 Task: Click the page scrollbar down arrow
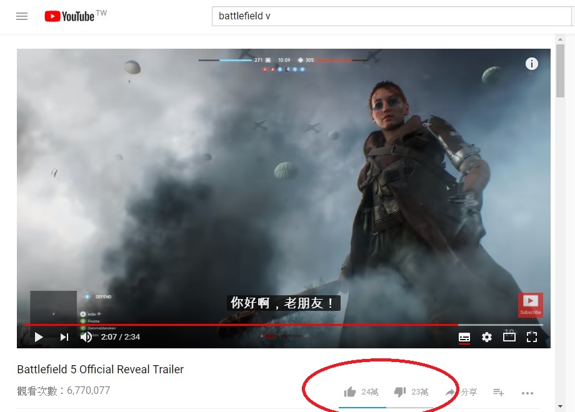[x=560, y=406]
